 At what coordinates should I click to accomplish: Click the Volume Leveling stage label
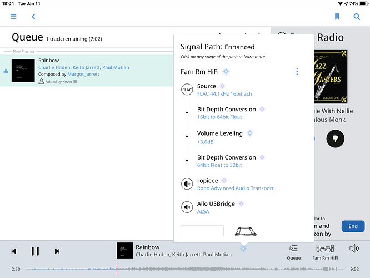click(x=219, y=133)
